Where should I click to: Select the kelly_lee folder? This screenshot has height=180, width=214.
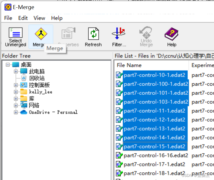tap(40, 92)
